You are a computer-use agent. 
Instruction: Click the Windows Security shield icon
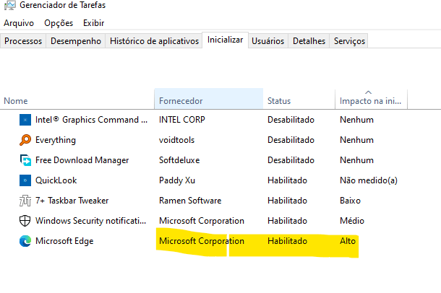click(x=25, y=221)
